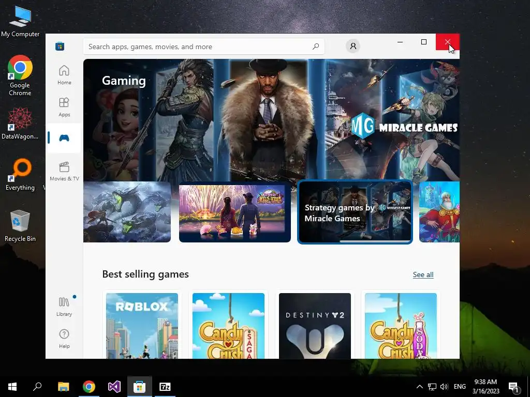Open the network status tray icon
The image size is (530, 397).
click(432, 387)
